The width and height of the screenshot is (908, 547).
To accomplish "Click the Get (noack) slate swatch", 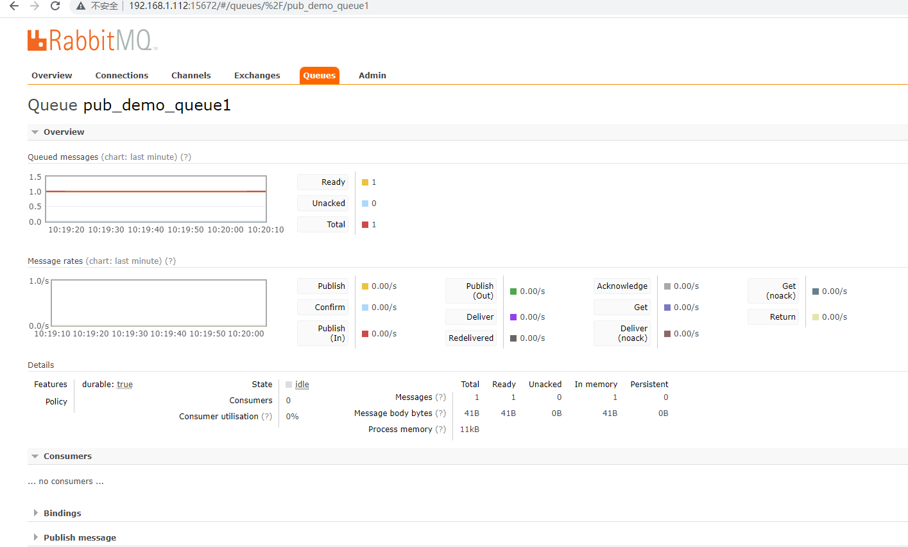I will pyautogui.click(x=816, y=291).
